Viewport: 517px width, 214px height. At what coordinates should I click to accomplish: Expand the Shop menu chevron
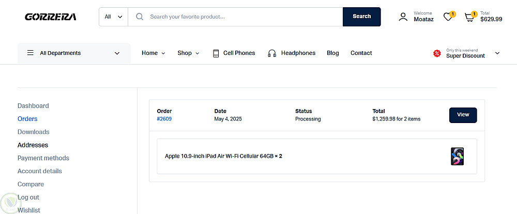[x=197, y=53]
